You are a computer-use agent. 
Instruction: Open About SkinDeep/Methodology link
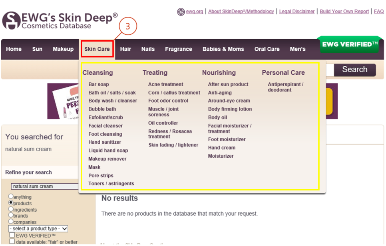click(241, 12)
